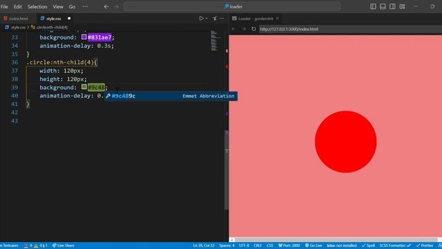Run the file with the play icon
This screenshot has height=249, width=442.
pos(201,19)
